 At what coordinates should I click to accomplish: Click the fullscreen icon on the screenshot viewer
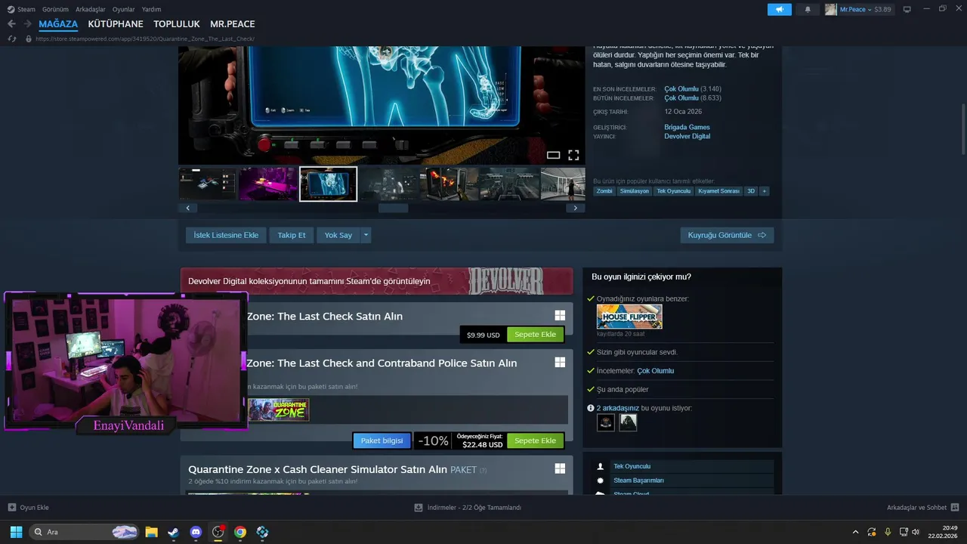[573, 155]
